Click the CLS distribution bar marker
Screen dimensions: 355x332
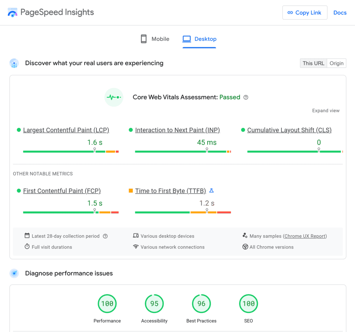[x=319, y=150]
